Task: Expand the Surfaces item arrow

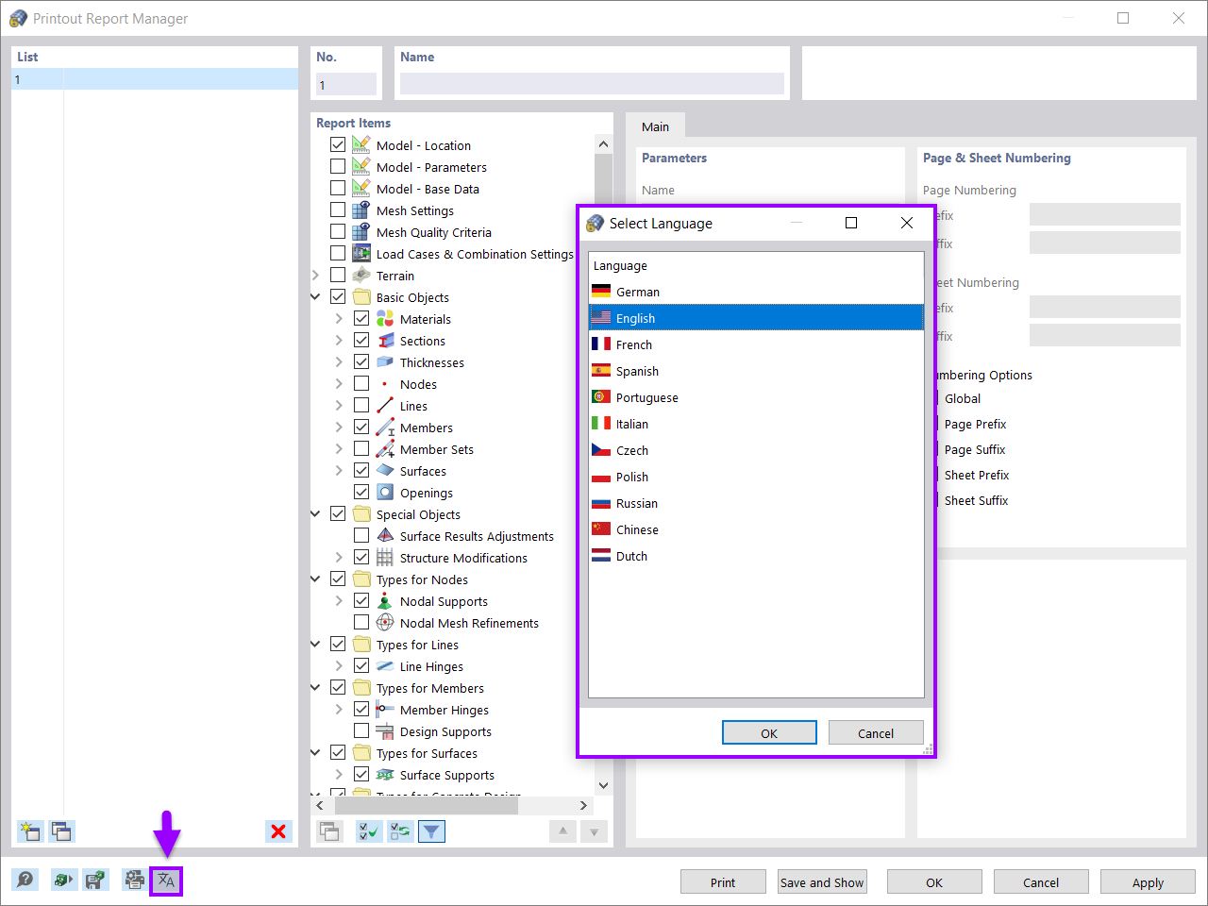Action: (338, 470)
